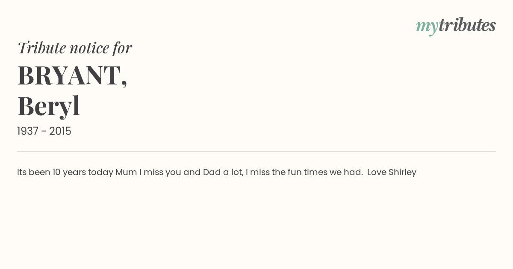This screenshot has height=269, width=513.
Task: Click the 'Tribute notice for' heading
Action: coord(74,48)
